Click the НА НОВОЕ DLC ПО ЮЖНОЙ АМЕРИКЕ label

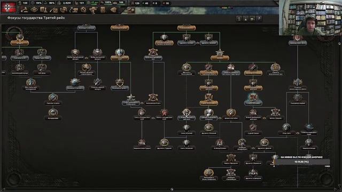[301, 157]
